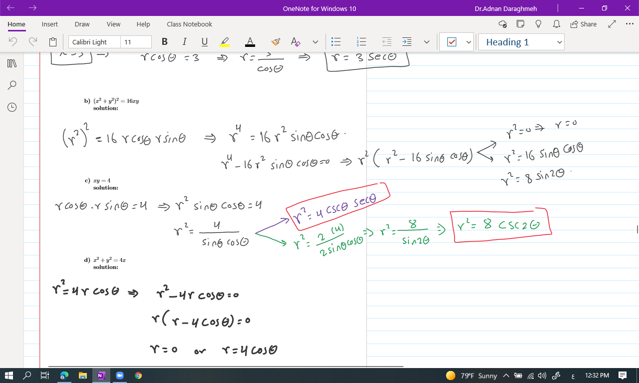639x383 pixels.
Task: Go back with the title bar arrow
Action: coord(11,8)
